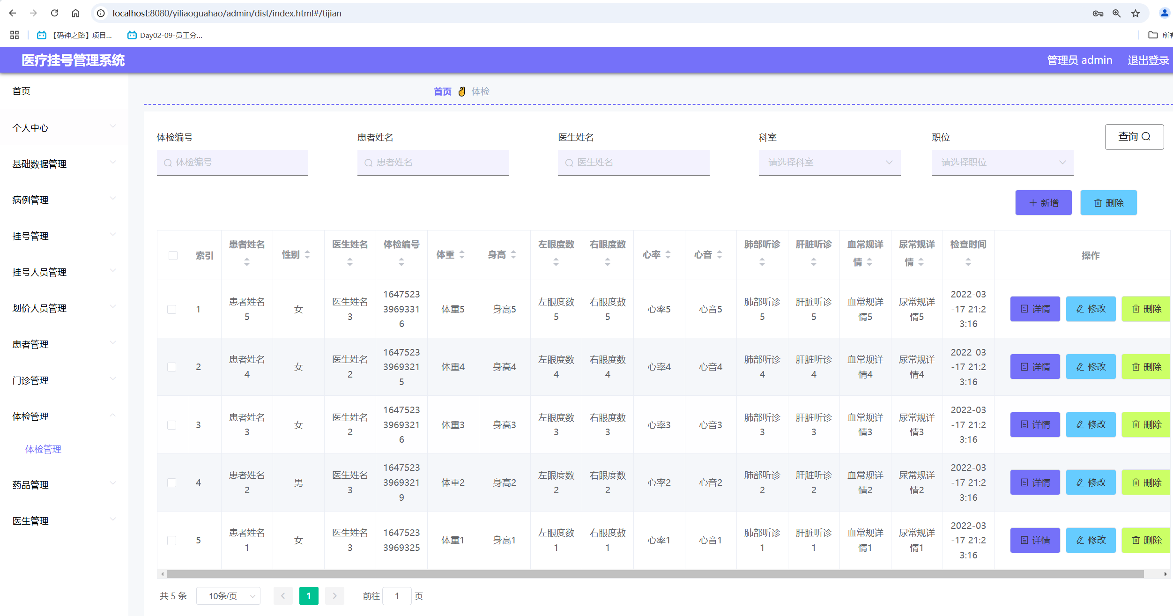Image resolution: width=1173 pixels, height=616 pixels.
Task: Click the 查询 search button
Action: tap(1134, 137)
